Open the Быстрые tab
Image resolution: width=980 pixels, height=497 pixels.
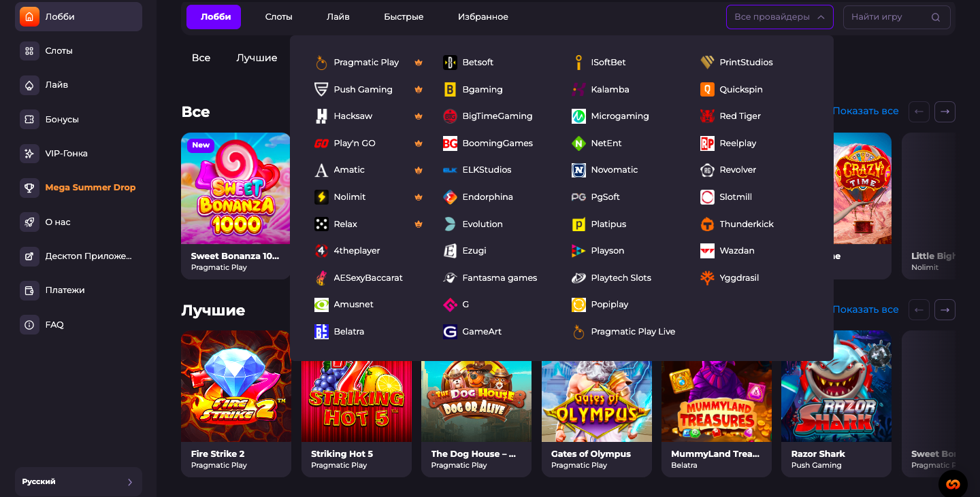pyautogui.click(x=404, y=17)
